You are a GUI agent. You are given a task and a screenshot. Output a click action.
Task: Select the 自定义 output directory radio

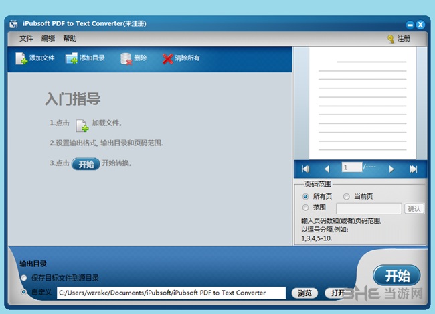click(24, 292)
